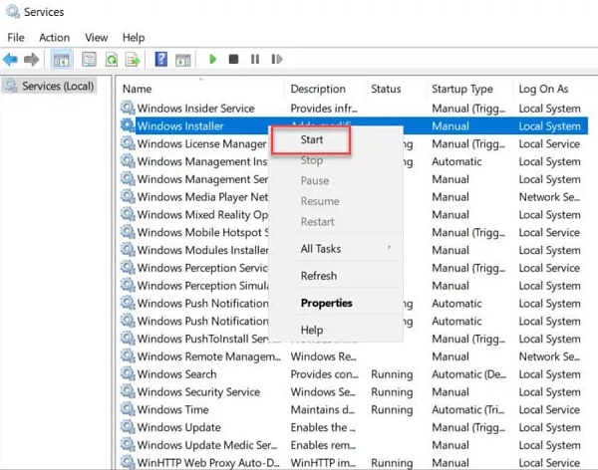Screen dimensions: 598x470
Task: Click Running status of Windows Search
Action: tap(392, 374)
